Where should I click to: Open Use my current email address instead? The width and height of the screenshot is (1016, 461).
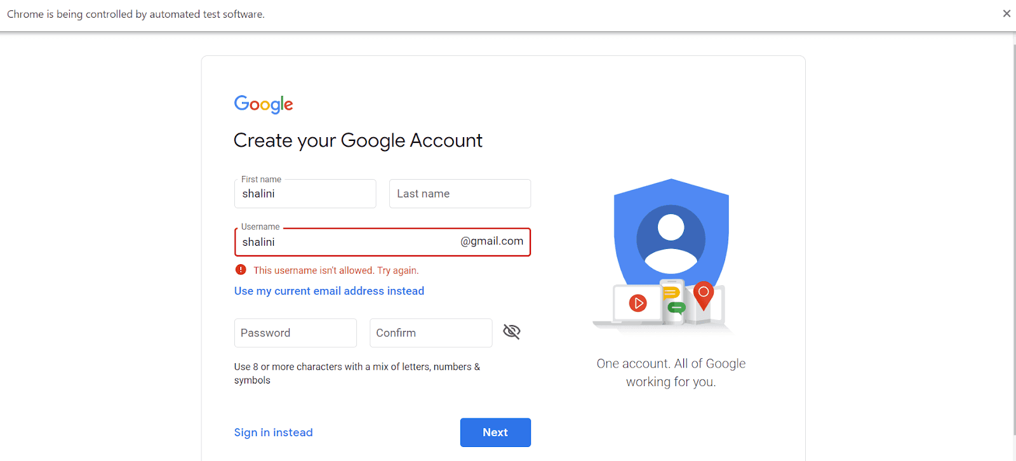click(329, 291)
